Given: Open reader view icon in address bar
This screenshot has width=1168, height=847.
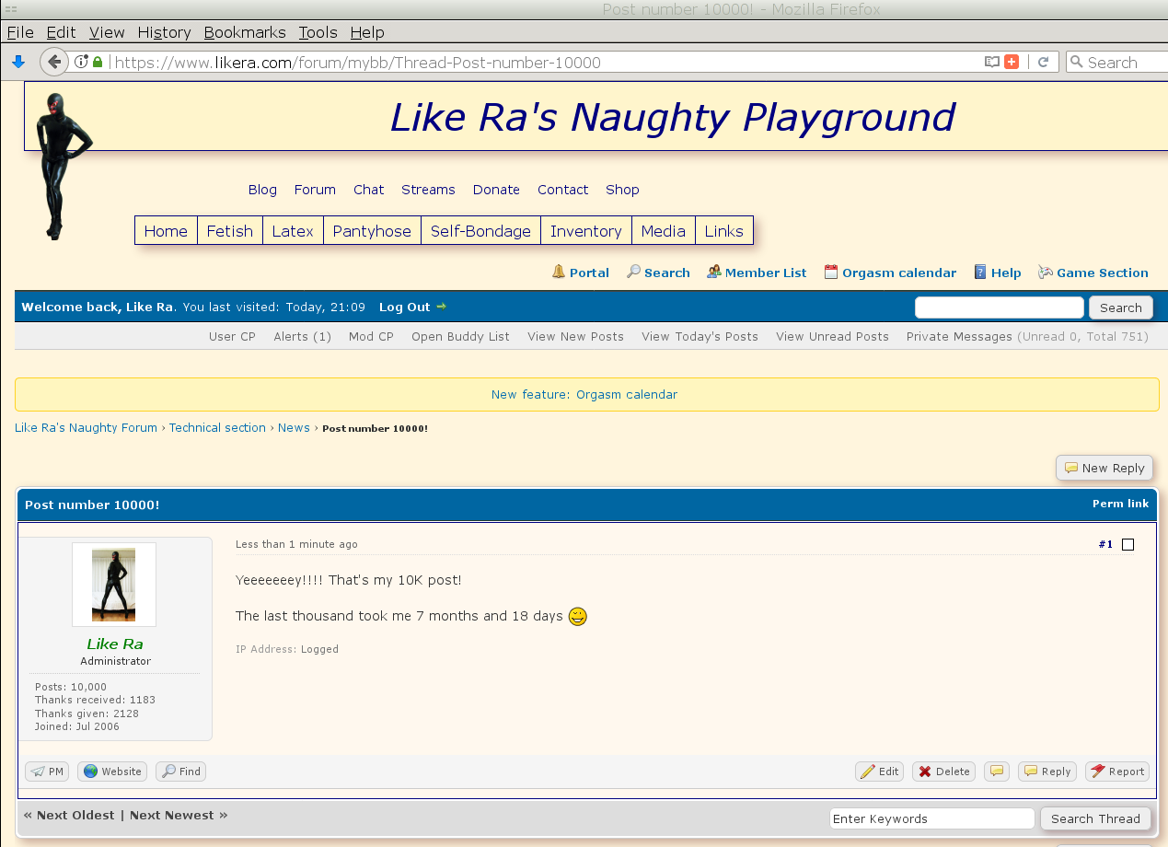Looking at the screenshot, I should point(991,62).
